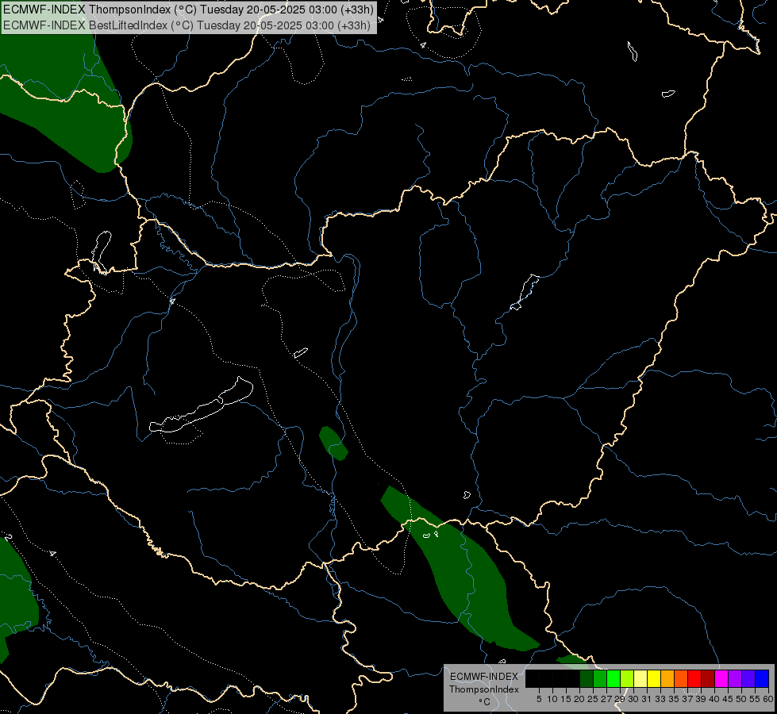Click the small green patch east of Lake Balaton
The width and height of the screenshot is (777, 714).
click(333, 443)
